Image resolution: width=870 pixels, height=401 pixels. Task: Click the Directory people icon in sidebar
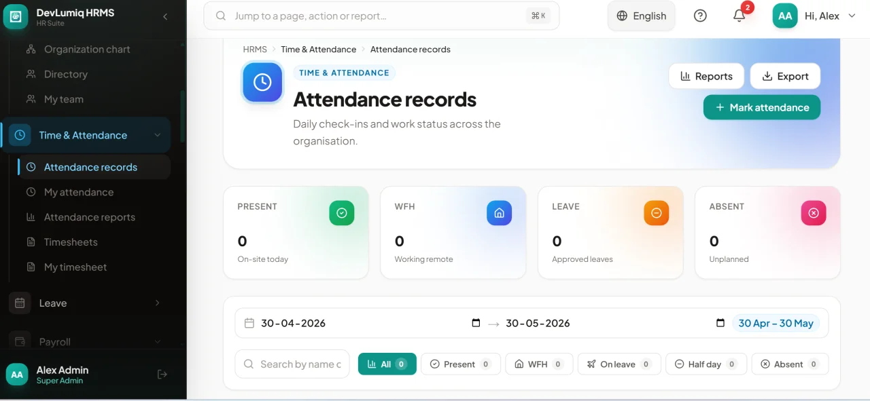[x=31, y=74]
